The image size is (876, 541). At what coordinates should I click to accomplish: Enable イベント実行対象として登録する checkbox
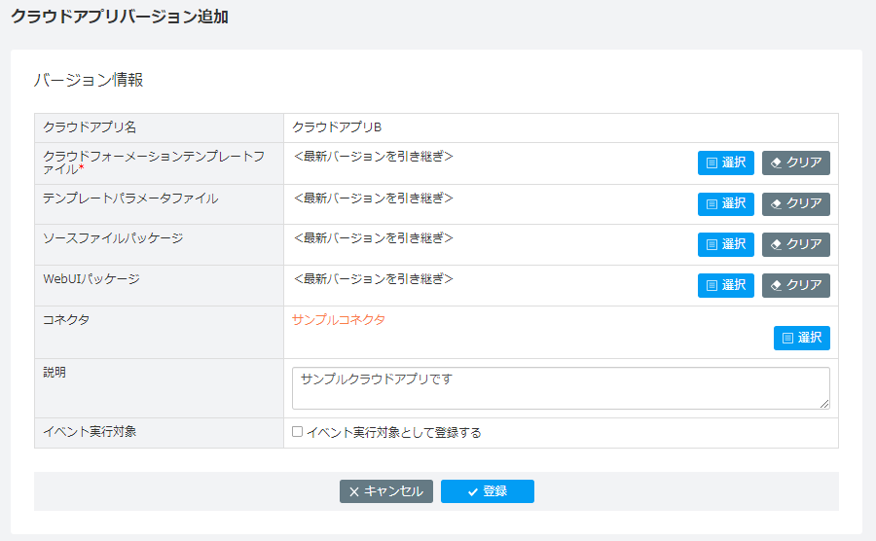(x=297, y=432)
